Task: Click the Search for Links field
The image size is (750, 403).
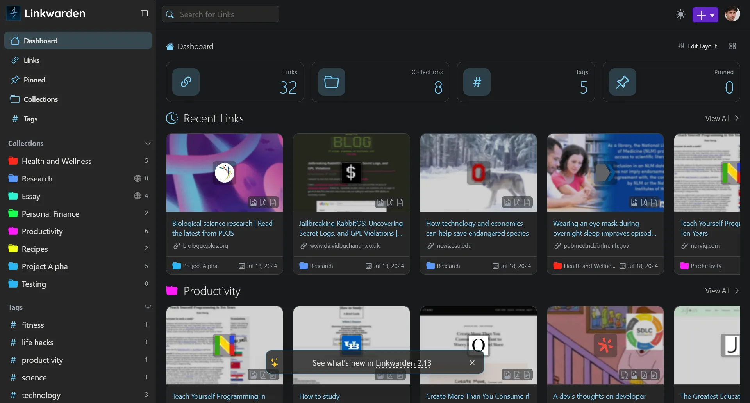Action: point(221,14)
